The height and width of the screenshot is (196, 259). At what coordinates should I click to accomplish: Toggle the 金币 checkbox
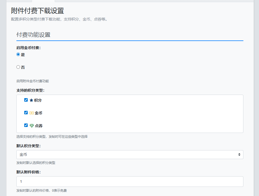[26, 113]
